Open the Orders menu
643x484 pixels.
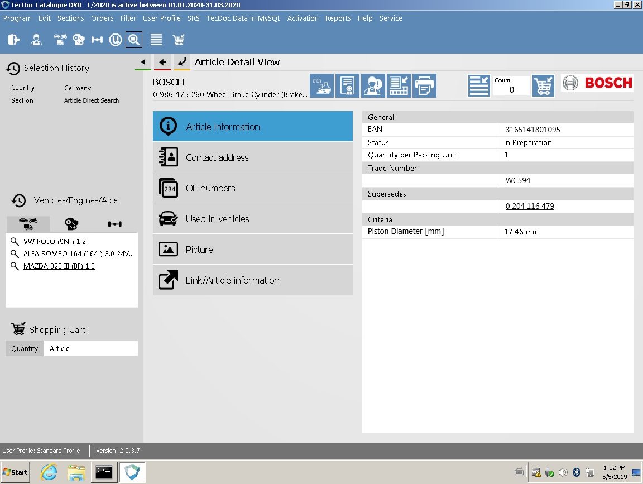(102, 18)
